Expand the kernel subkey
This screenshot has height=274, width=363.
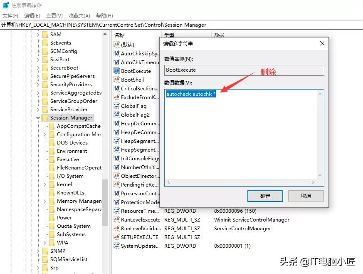pos(44,184)
